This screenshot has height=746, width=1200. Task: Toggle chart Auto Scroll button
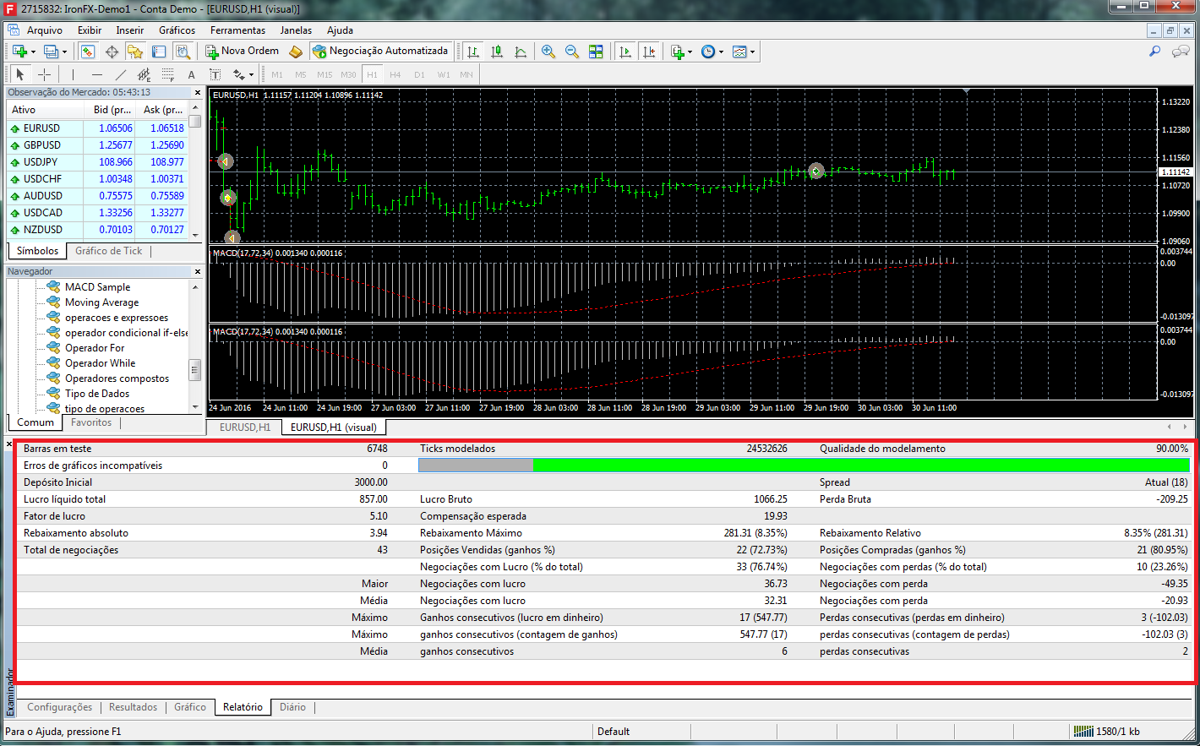click(625, 52)
